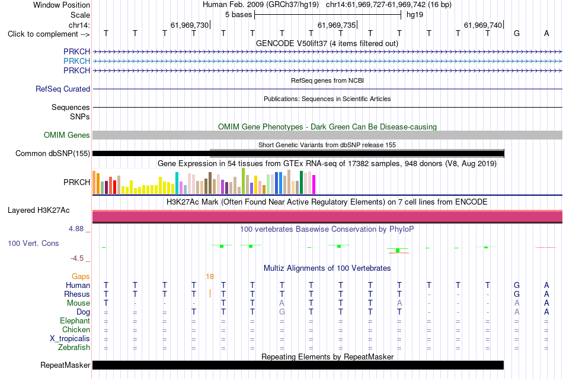Click the Elephant species label
This screenshot has height=379, width=563.
click(75, 321)
